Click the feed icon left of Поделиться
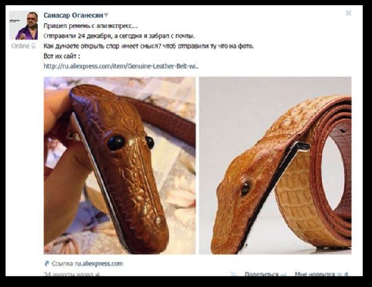The width and height of the screenshot is (372, 287). pos(234,274)
